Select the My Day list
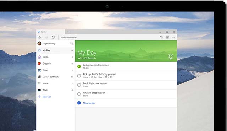 point(55,50)
